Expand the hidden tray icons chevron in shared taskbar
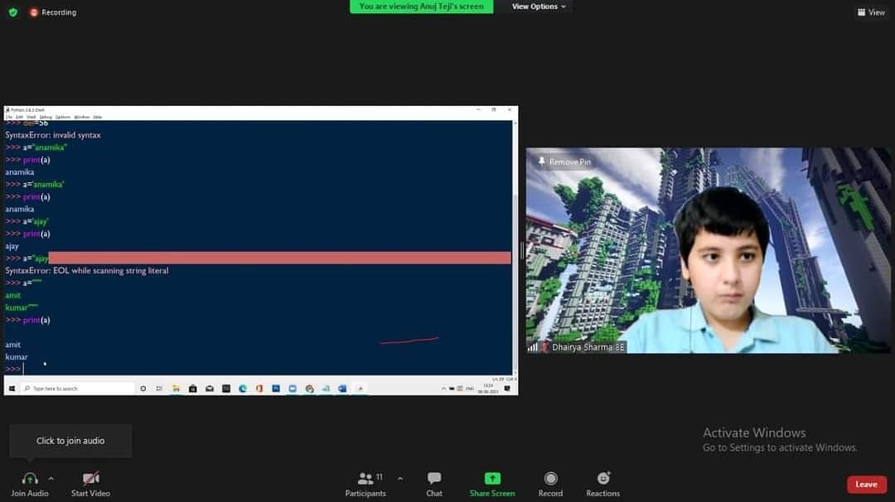The height and width of the screenshot is (502, 895). (443, 389)
